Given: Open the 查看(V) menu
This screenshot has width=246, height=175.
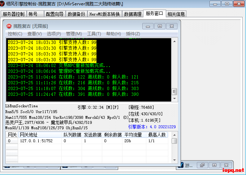Looking at the screenshot, I should point(34,34).
